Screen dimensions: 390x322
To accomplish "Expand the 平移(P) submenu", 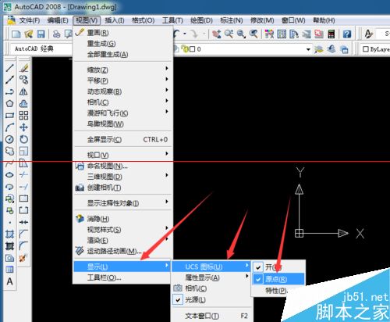I will 123,80.
